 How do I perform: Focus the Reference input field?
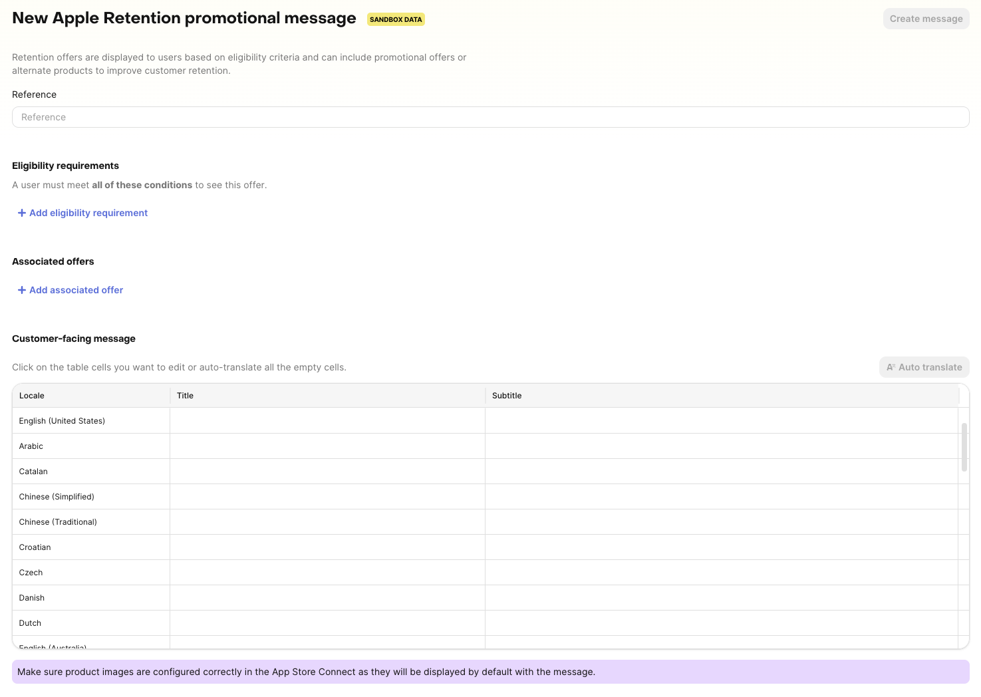[x=490, y=117]
